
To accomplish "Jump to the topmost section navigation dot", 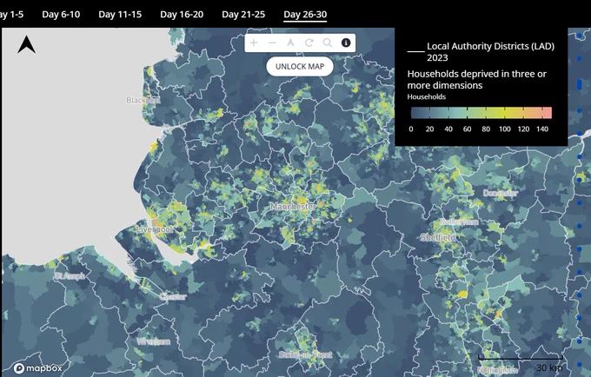I will (x=580, y=36).
